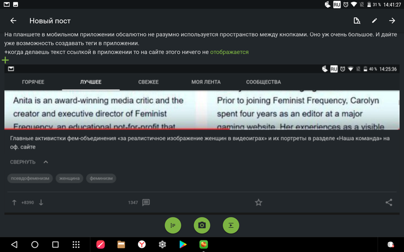
Task: Tap the женщина tag
Action: click(x=69, y=178)
